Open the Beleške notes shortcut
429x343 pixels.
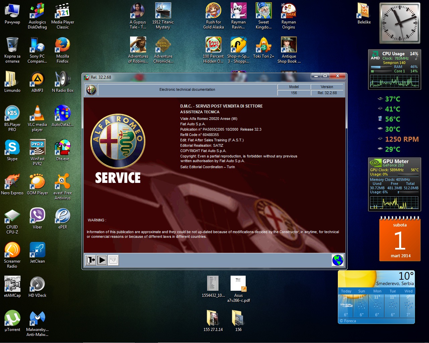pyautogui.click(x=364, y=14)
